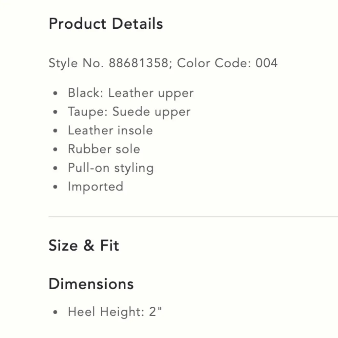Select the Taupe: Suede upper line
Image resolution: width=338 pixels, height=338 pixels.
coord(129,112)
